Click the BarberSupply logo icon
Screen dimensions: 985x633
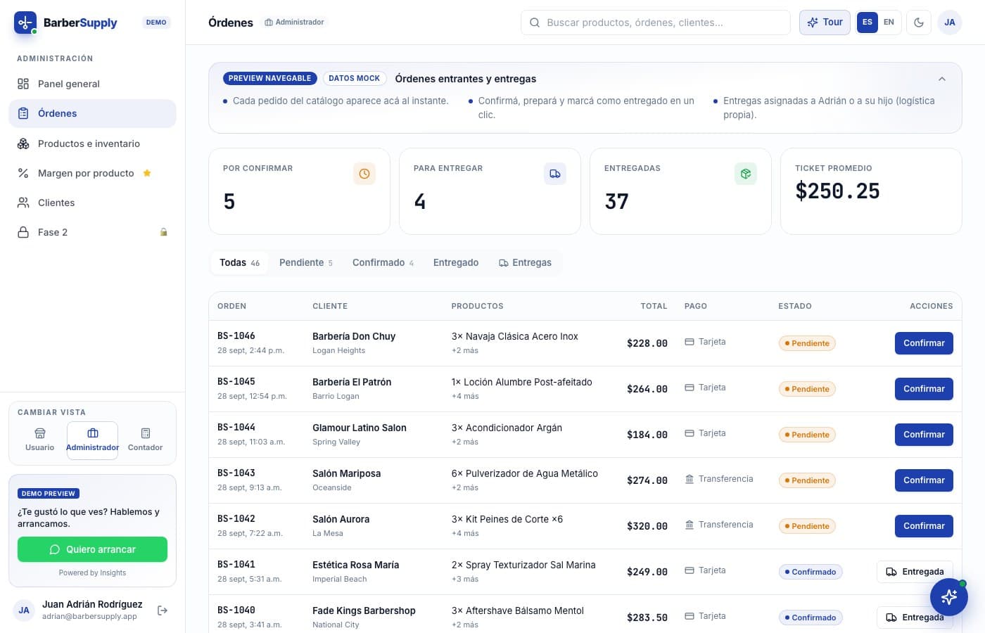coord(25,23)
